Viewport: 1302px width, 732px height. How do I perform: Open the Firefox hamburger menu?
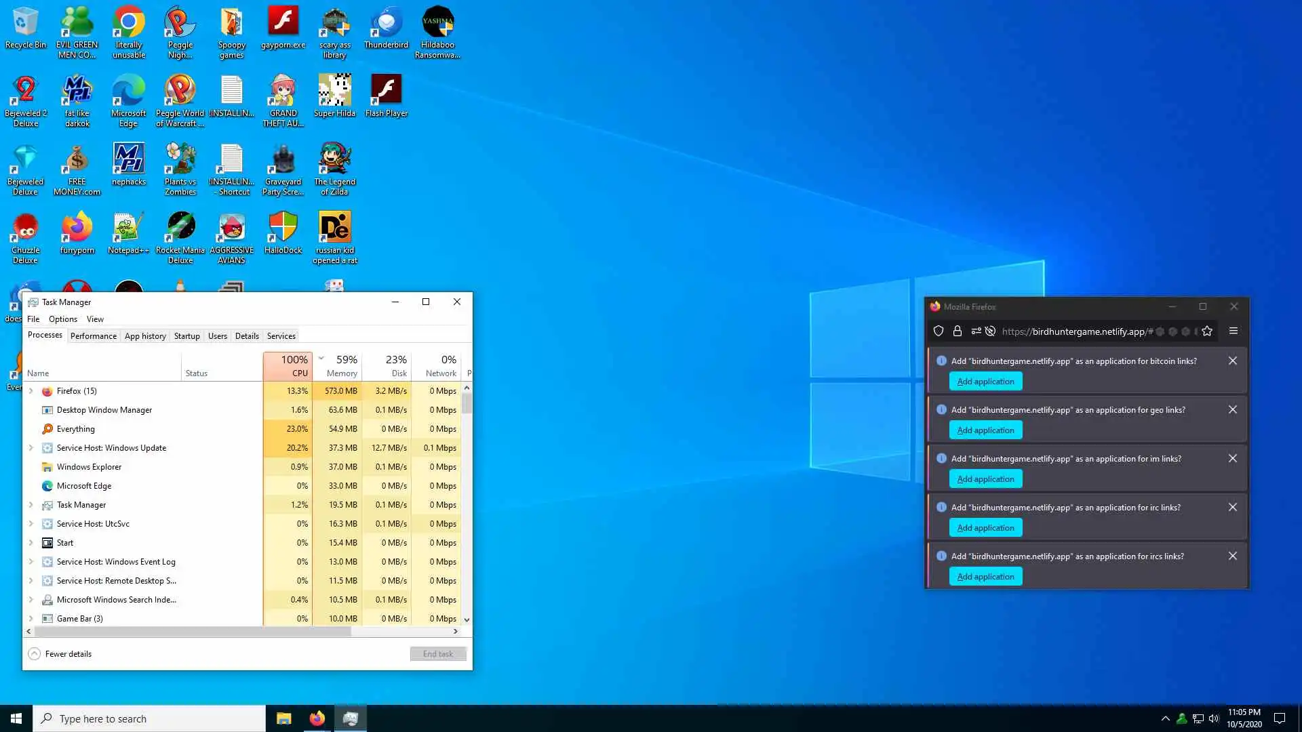click(x=1234, y=331)
